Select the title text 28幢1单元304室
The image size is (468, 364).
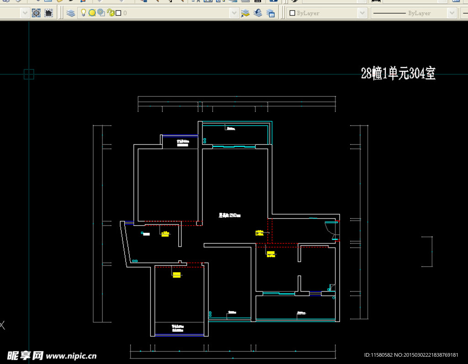coord(398,74)
